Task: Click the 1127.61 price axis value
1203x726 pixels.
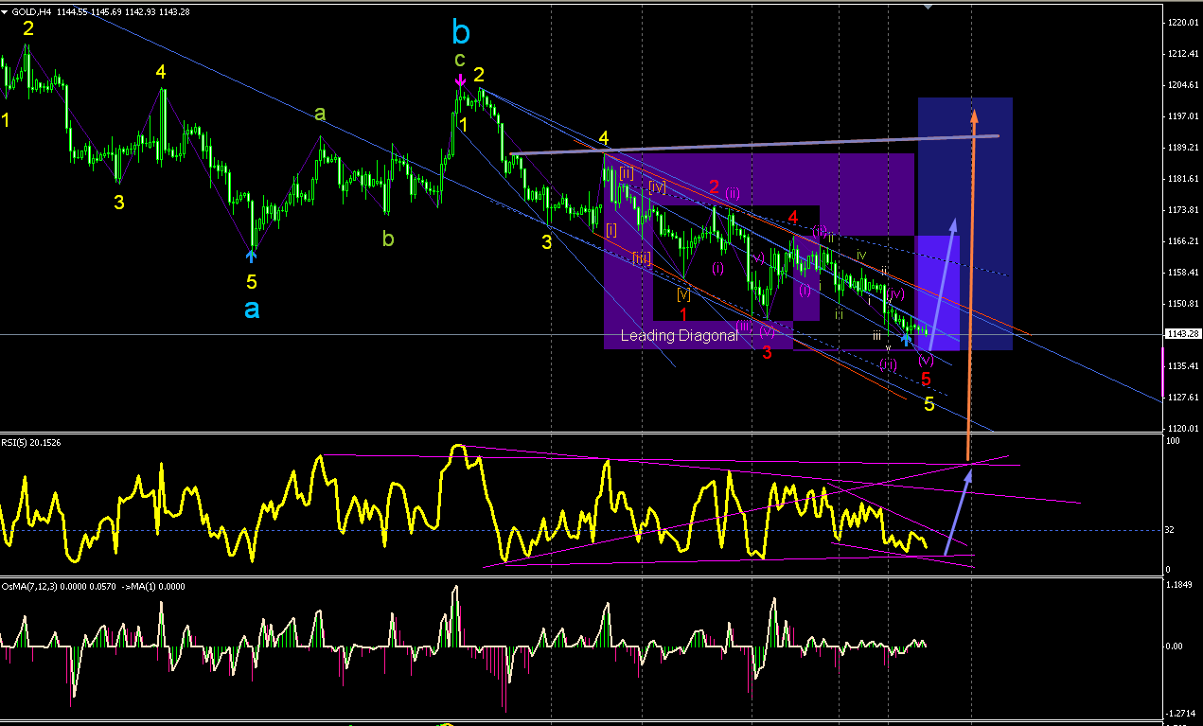Action: 1182,397
